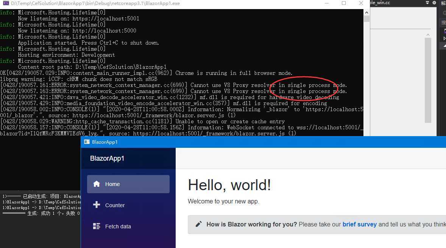Click the BlazorApp1 brand title in sidebar

tap(107, 158)
